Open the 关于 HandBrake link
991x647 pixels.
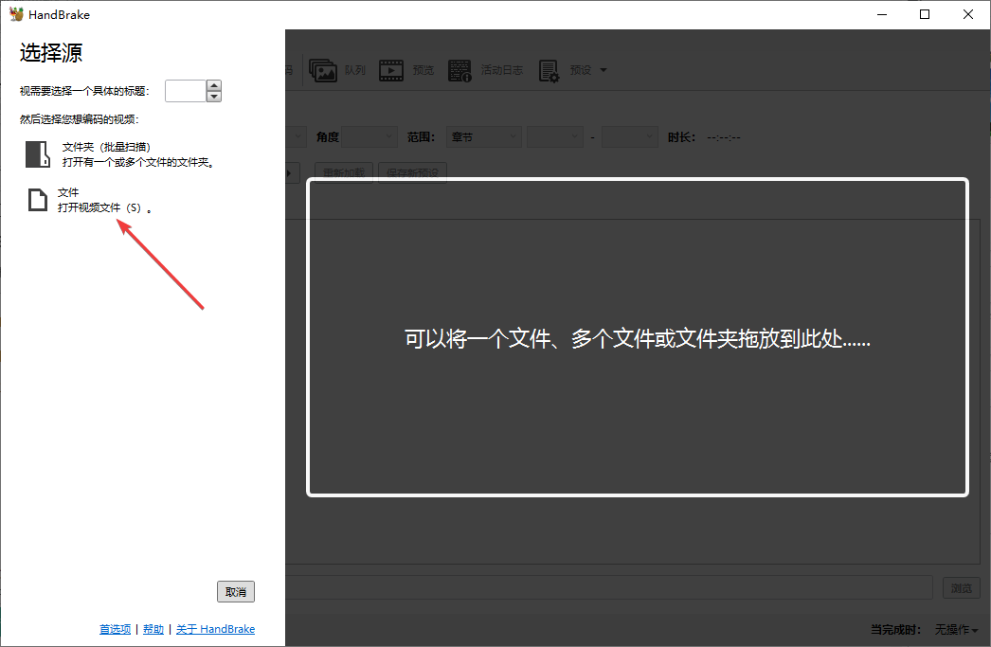point(215,628)
